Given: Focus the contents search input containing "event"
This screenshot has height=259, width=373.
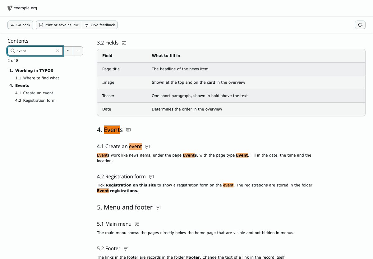Looking at the screenshot, I should click(35, 51).
